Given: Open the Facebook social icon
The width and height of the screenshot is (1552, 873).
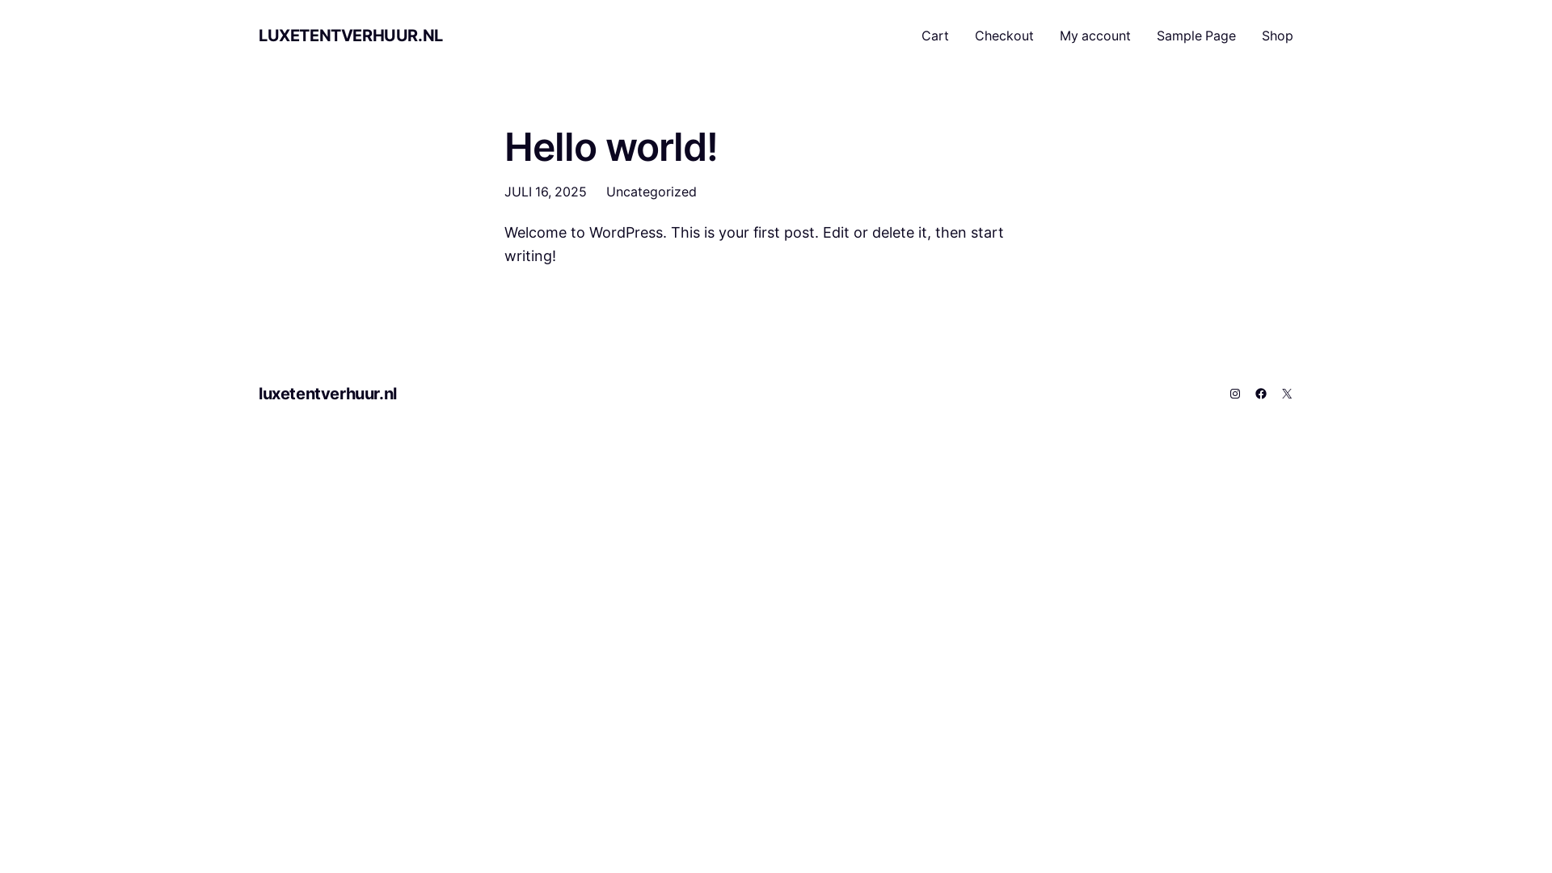Looking at the screenshot, I should (1261, 394).
